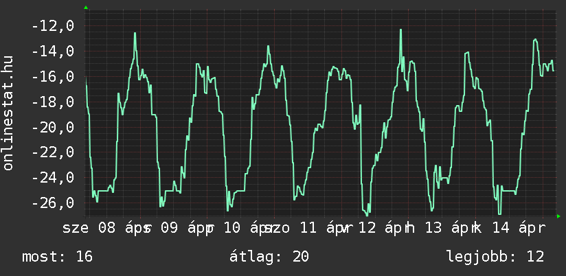Click the -18,0 Y-axis label
The height and width of the screenshot is (276, 566).
click(x=52, y=102)
